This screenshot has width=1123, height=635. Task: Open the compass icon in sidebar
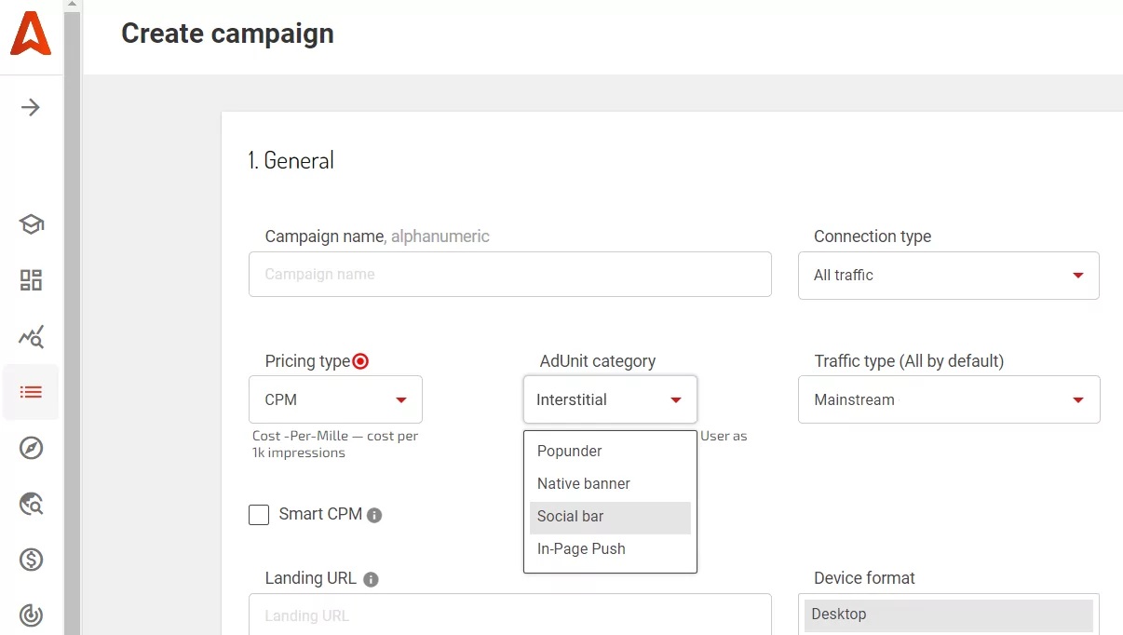click(31, 449)
